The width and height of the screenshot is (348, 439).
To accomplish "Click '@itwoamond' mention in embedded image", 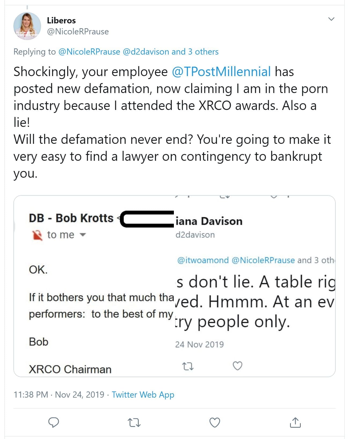I will point(203,260).
